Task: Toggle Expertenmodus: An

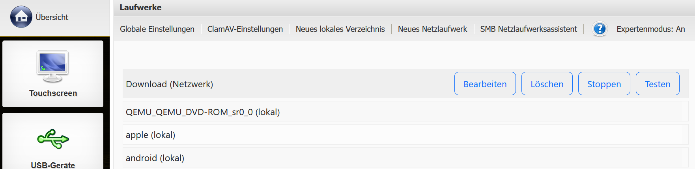Action: point(650,29)
